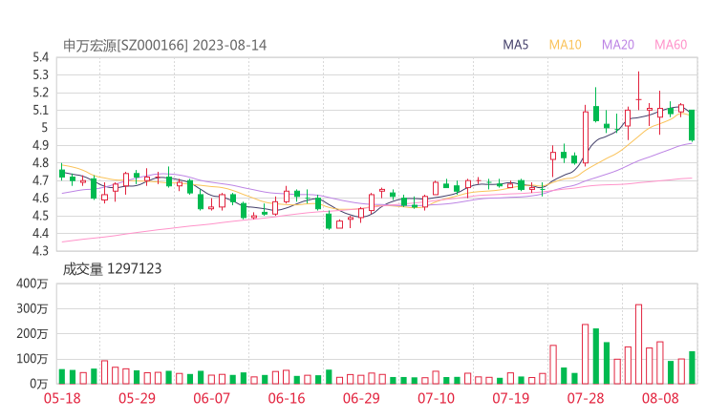707x420 pixels.
Task: Click the 300万 volume axis label
Action: click(32, 308)
